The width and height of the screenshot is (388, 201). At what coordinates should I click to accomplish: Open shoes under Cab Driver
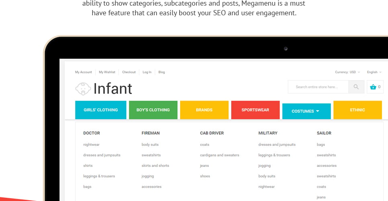point(205,176)
